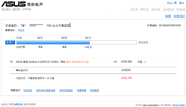This screenshot has width=186, height=107.
Task: Open the ASUS purchase site link
Action: click(x=21, y=30)
